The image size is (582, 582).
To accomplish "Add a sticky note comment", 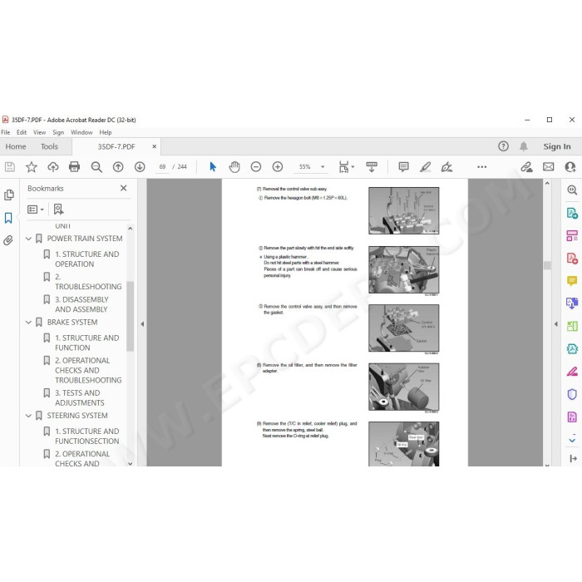I will [403, 167].
